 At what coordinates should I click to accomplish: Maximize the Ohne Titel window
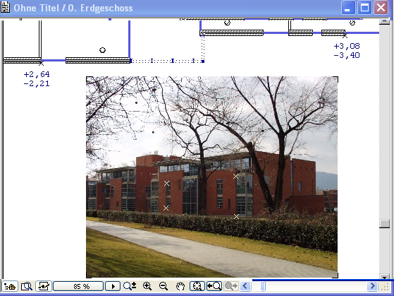pos(364,8)
